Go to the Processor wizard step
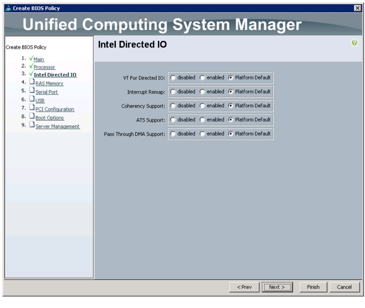 pos(44,67)
